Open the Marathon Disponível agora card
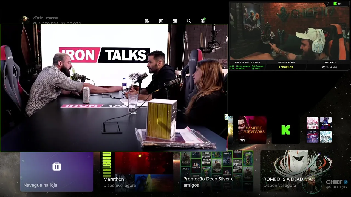Screen dimensions: 351x197 coord(137,172)
